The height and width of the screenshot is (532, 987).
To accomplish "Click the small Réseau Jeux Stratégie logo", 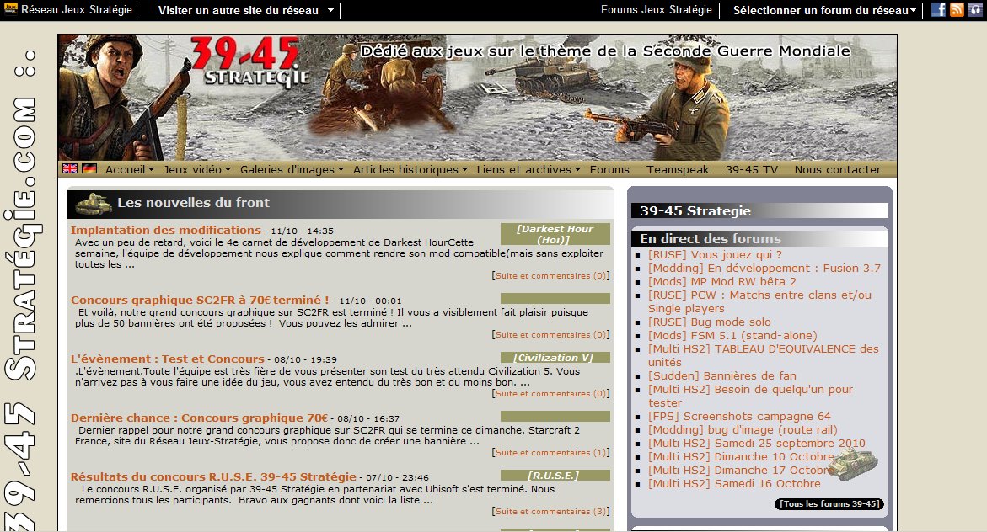I will pyautogui.click(x=10, y=10).
